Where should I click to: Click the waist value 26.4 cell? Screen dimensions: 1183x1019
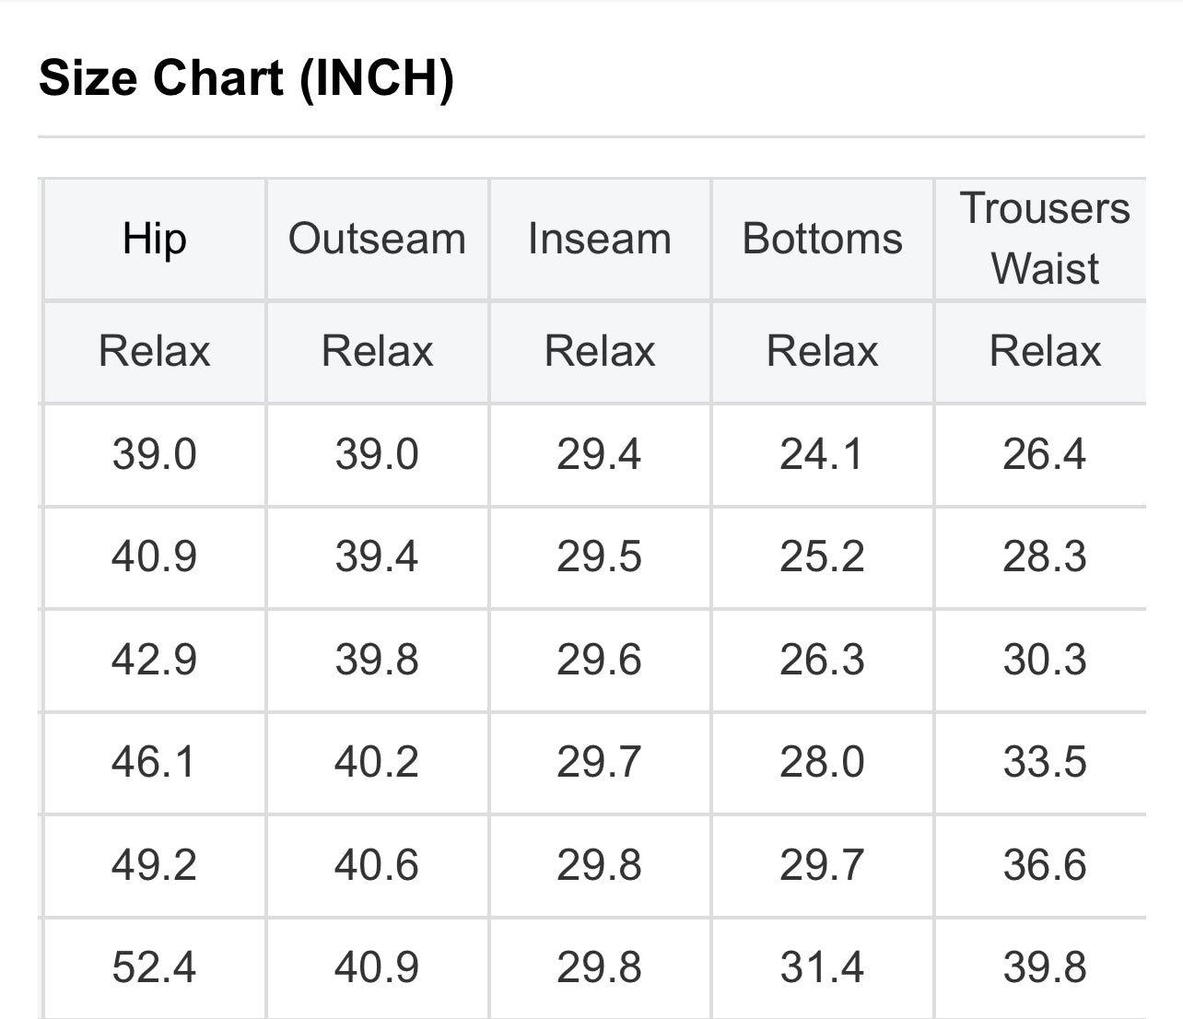click(1045, 455)
